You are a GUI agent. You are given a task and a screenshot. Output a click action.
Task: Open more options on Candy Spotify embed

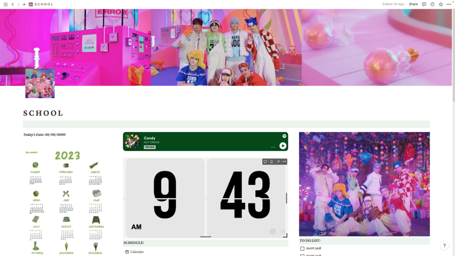(273, 147)
